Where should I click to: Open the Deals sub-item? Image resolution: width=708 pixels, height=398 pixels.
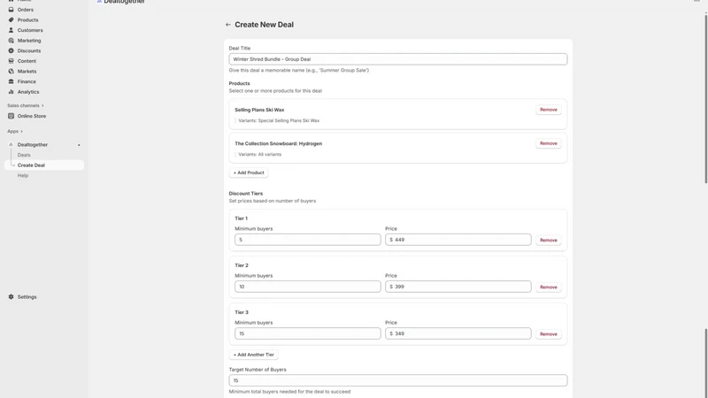click(x=24, y=155)
